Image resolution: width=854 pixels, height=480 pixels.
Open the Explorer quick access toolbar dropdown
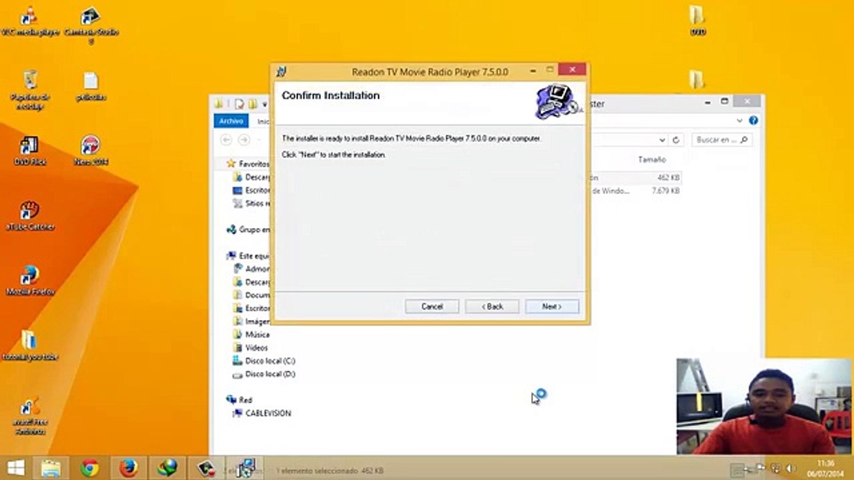pos(265,105)
